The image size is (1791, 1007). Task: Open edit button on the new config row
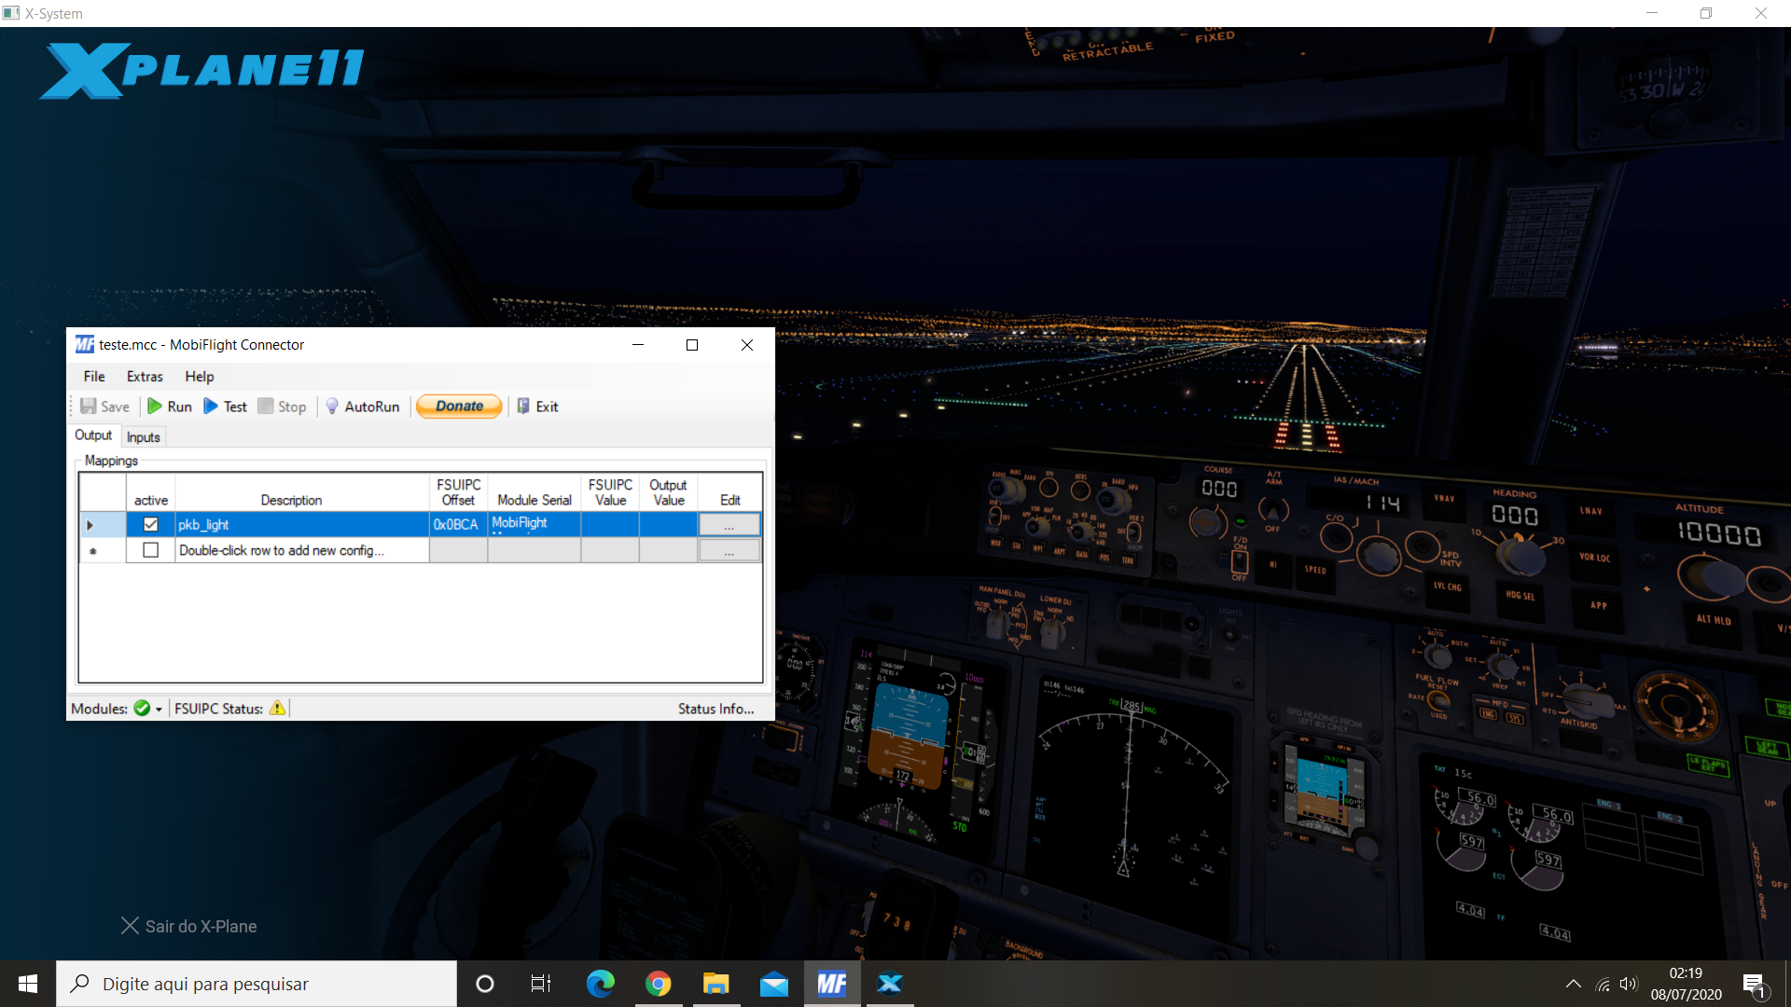click(729, 551)
